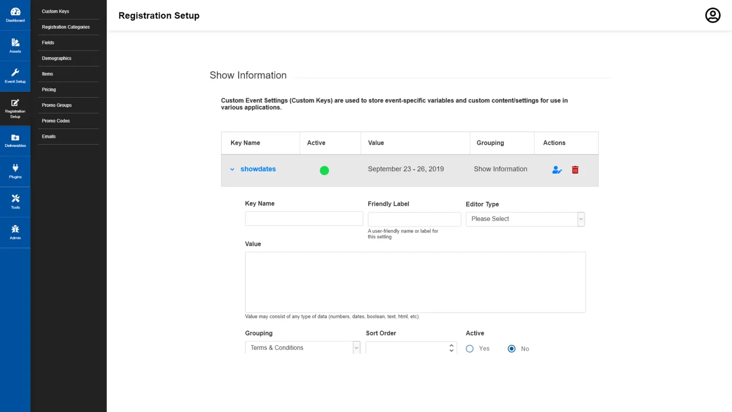Focus the Friendly Label input field
Image resolution: width=732 pixels, height=412 pixels.
[x=415, y=219]
